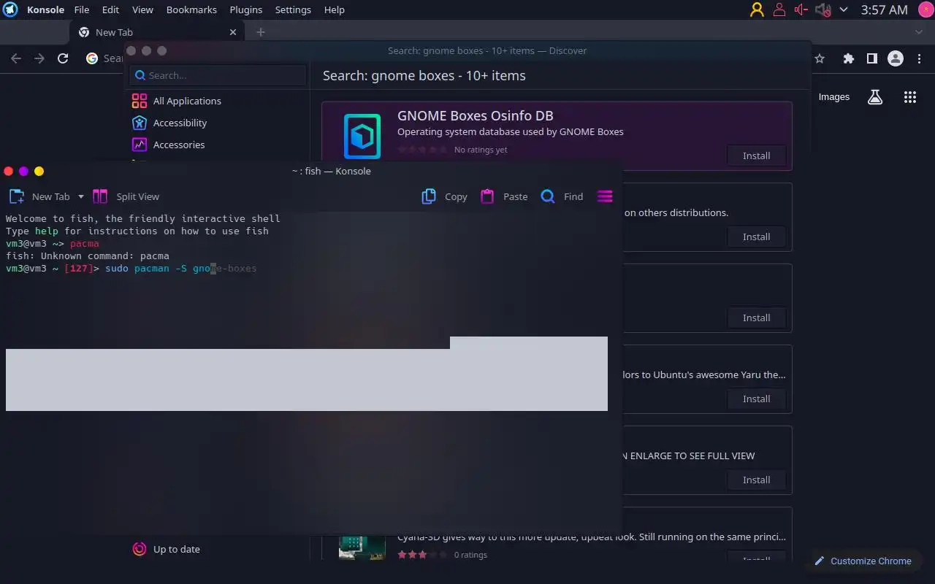
Task: Click the rating stars under GNOME Boxes Osinfo DB
Action: [x=423, y=150]
